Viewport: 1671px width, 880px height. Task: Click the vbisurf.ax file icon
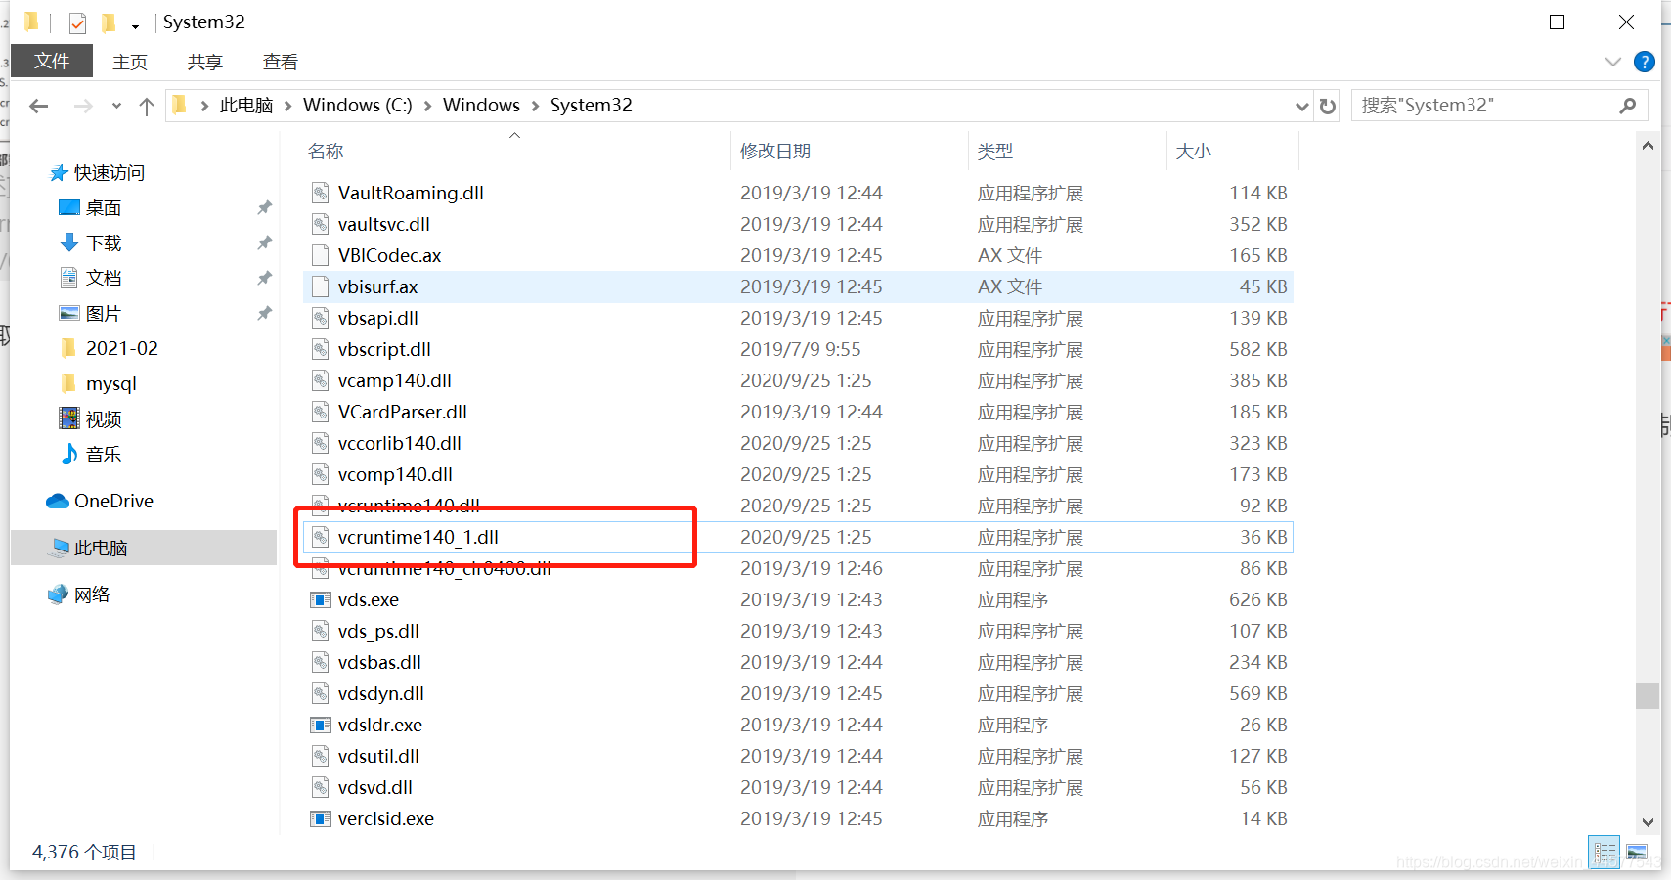coord(320,286)
